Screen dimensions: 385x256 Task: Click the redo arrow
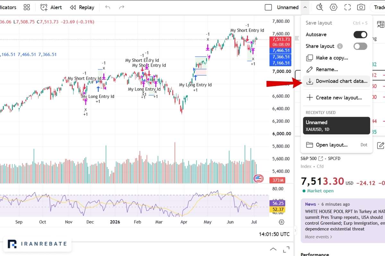(122, 7)
